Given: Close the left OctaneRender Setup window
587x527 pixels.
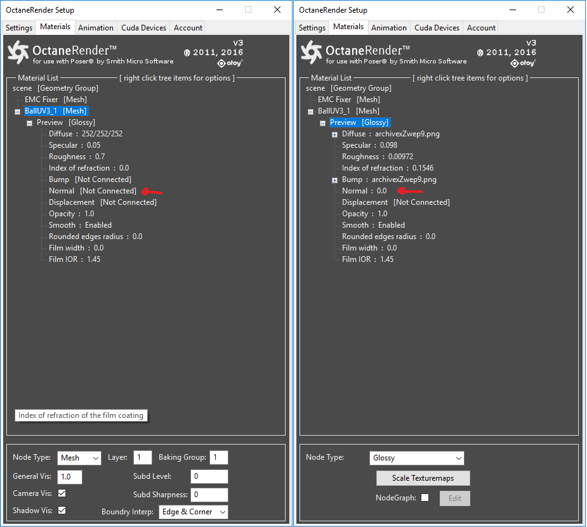Looking at the screenshot, I should click(x=277, y=10).
